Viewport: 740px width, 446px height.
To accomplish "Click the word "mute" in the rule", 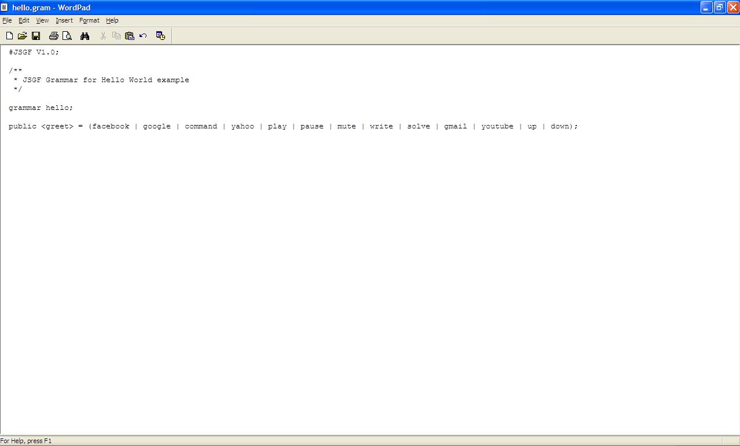I will [x=347, y=126].
